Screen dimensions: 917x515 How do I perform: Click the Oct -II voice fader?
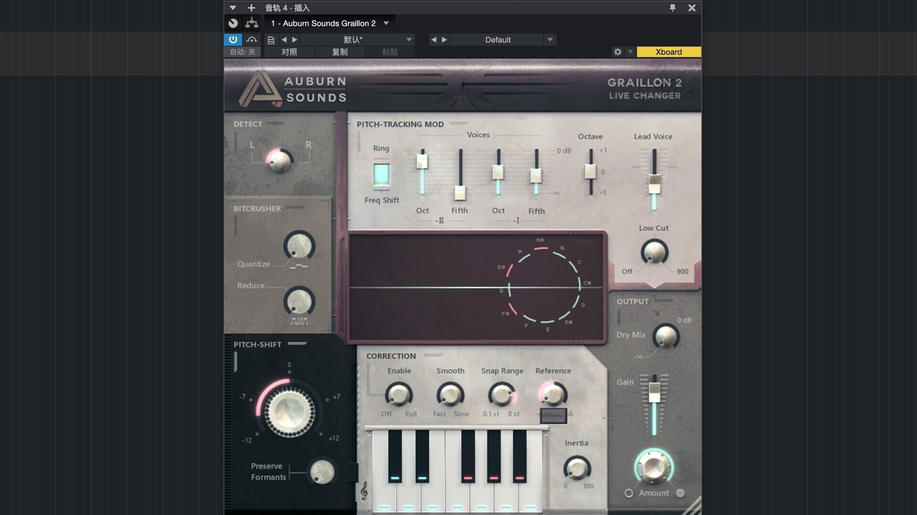(x=422, y=162)
